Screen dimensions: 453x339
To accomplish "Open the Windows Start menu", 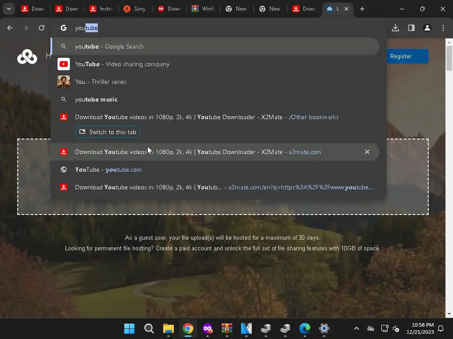I will (x=129, y=328).
